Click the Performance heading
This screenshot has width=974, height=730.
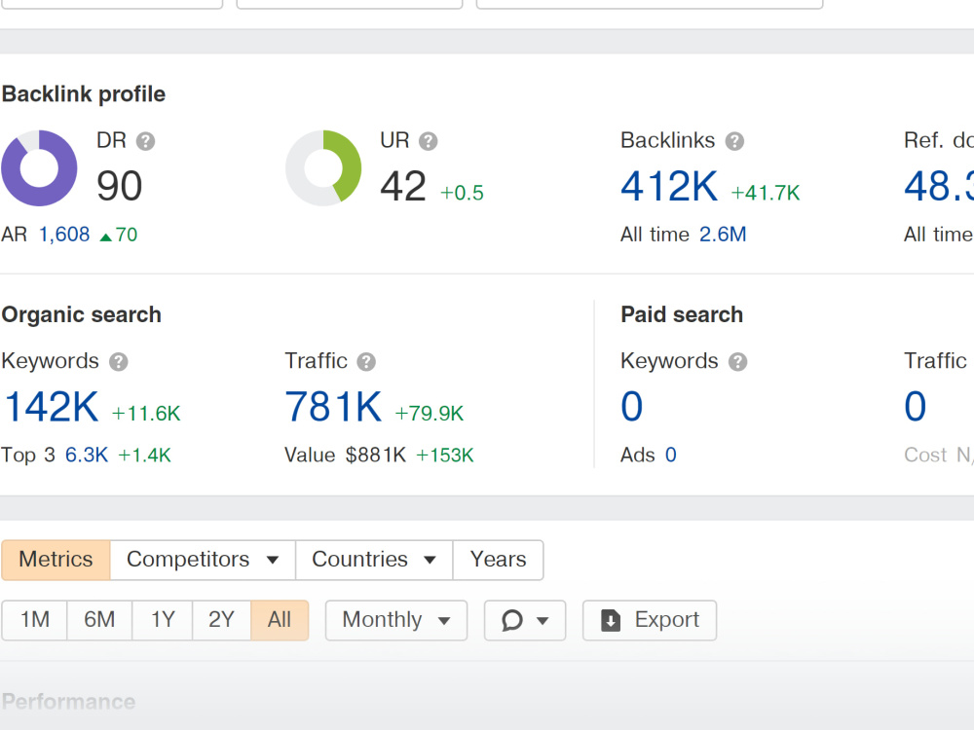tap(69, 702)
